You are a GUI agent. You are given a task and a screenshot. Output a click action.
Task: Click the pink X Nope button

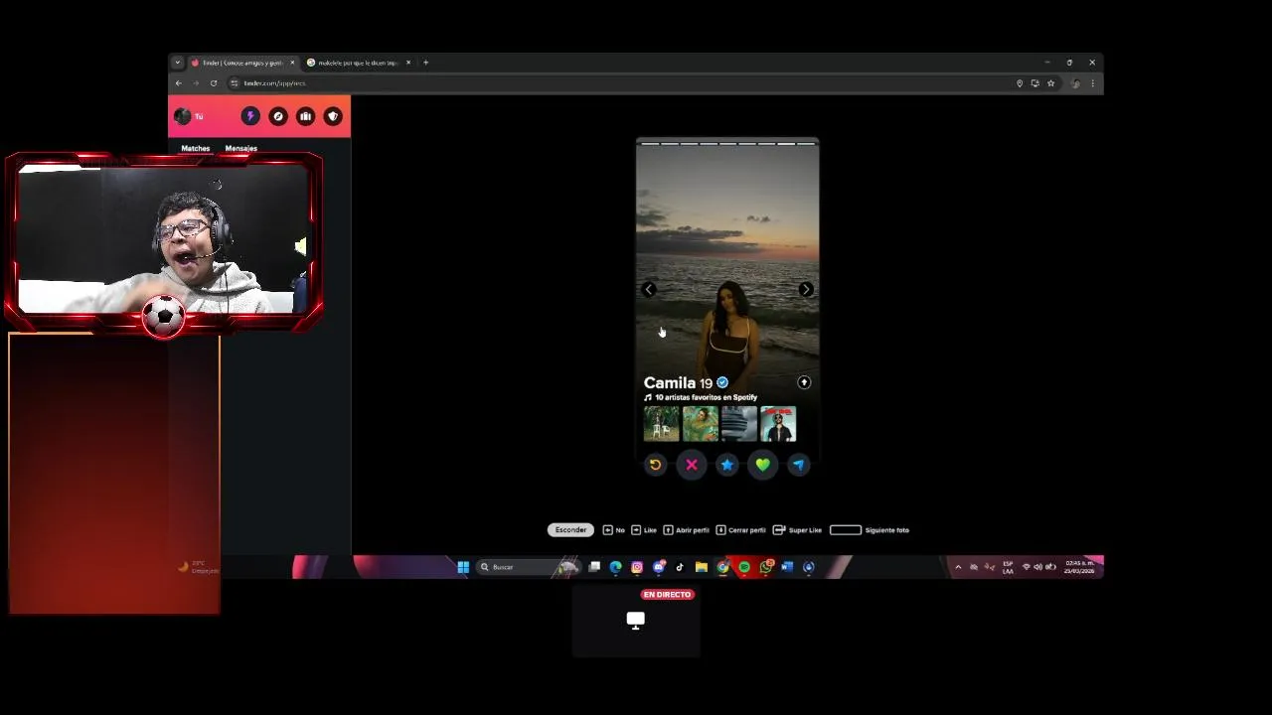[692, 465]
